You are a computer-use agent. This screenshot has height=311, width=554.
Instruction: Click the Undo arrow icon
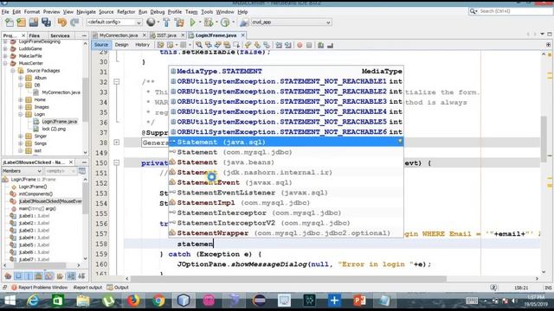(62, 22)
